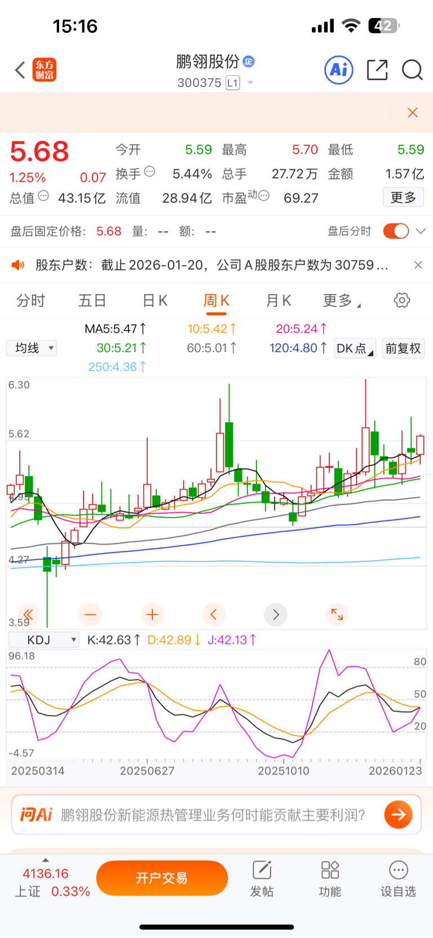The width and height of the screenshot is (433, 938).
Task: Open the L1 level dropdown arrow
Action: tap(250, 83)
